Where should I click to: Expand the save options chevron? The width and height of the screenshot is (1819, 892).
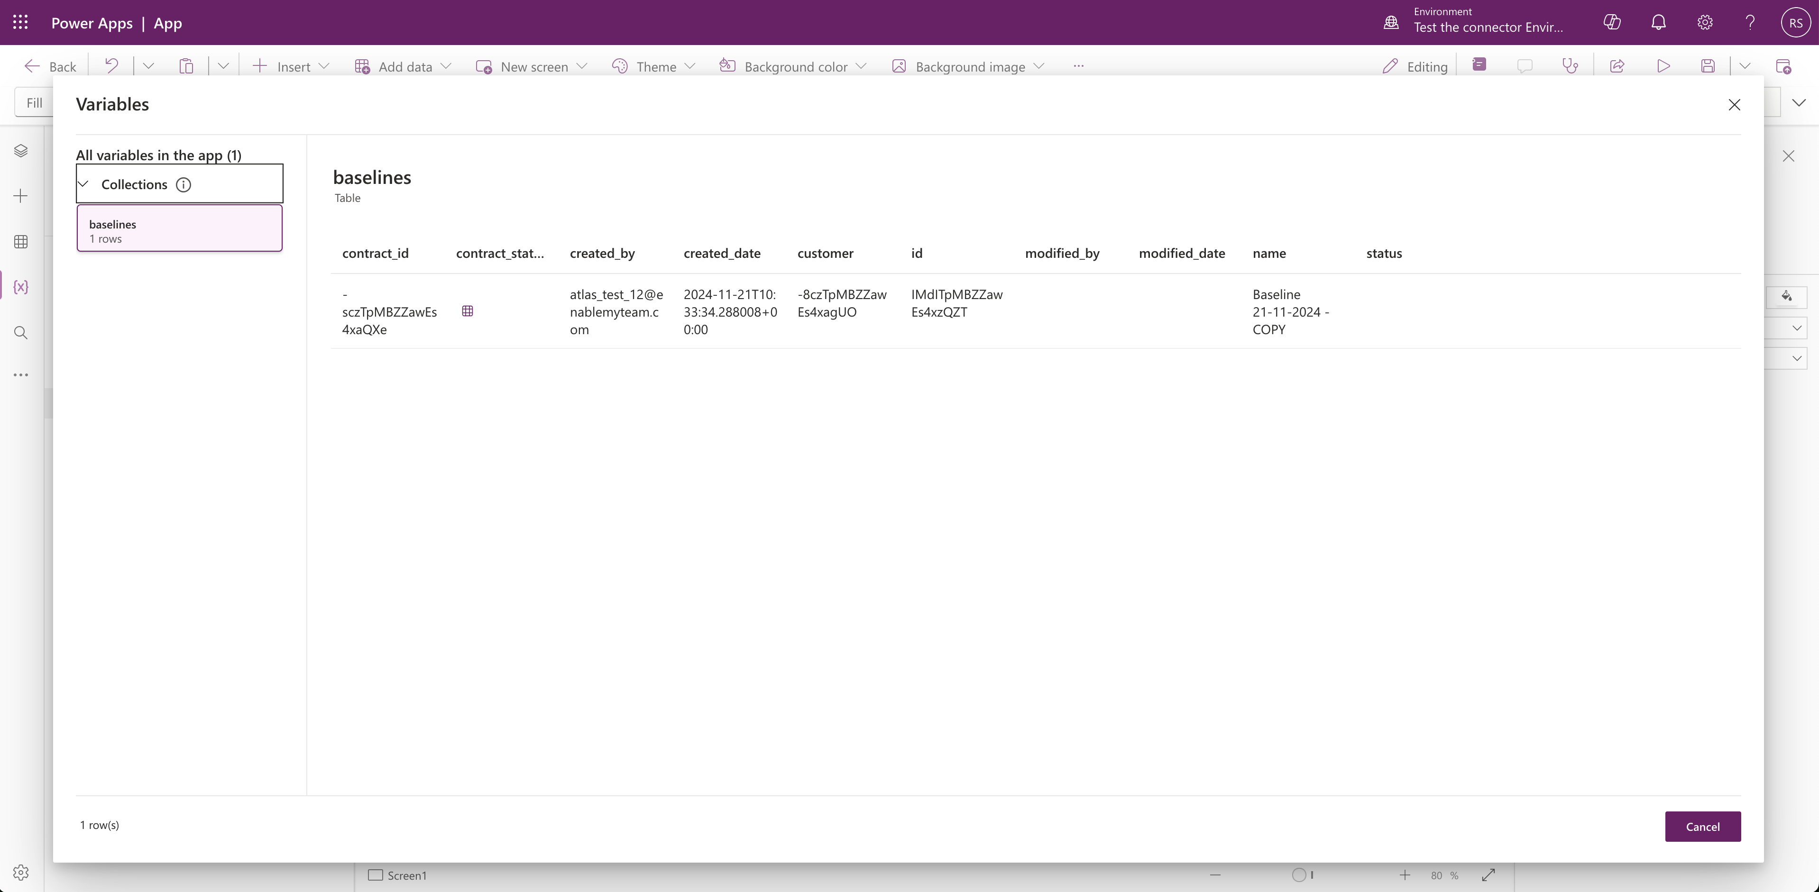point(1745,66)
